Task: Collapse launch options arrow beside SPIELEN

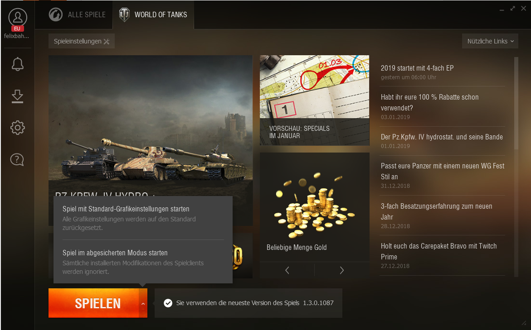Action: pyautogui.click(x=143, y=303)
